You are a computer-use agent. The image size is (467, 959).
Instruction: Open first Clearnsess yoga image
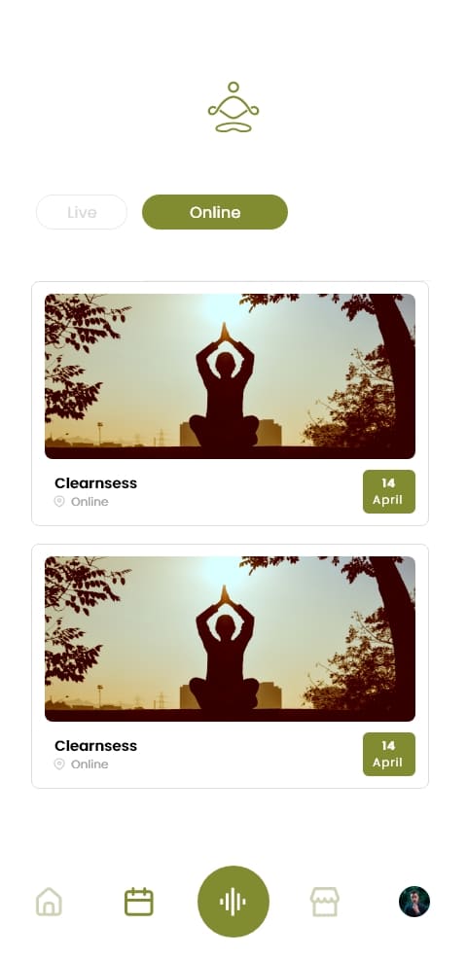(231, 376)
